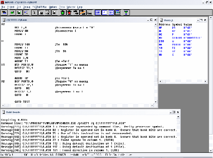Click the Value column header in Watch window
The width and height of the screenshot is (213, 158).
click(x=188, y=25)
